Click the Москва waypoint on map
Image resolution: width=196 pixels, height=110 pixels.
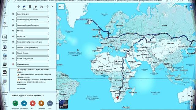[127, 34]
